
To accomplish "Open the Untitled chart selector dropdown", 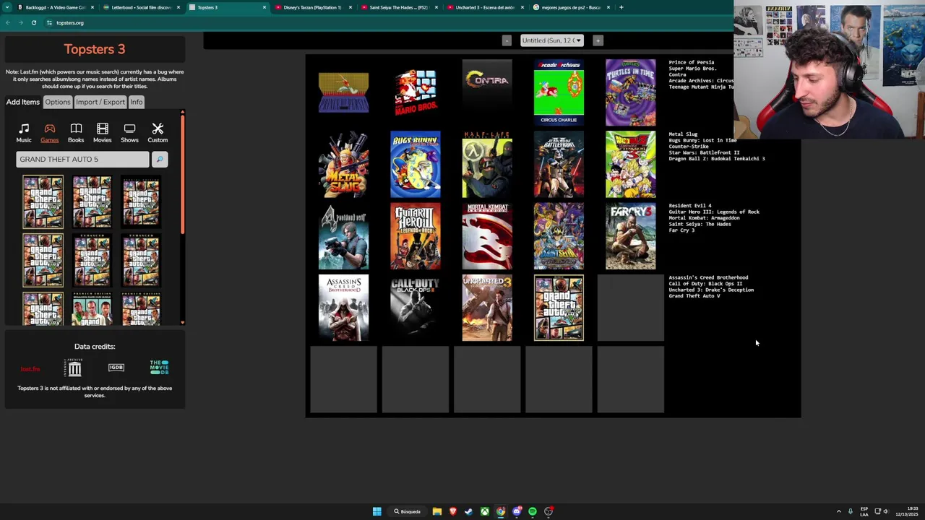I will pyautogui.click(x=552, y=40).
